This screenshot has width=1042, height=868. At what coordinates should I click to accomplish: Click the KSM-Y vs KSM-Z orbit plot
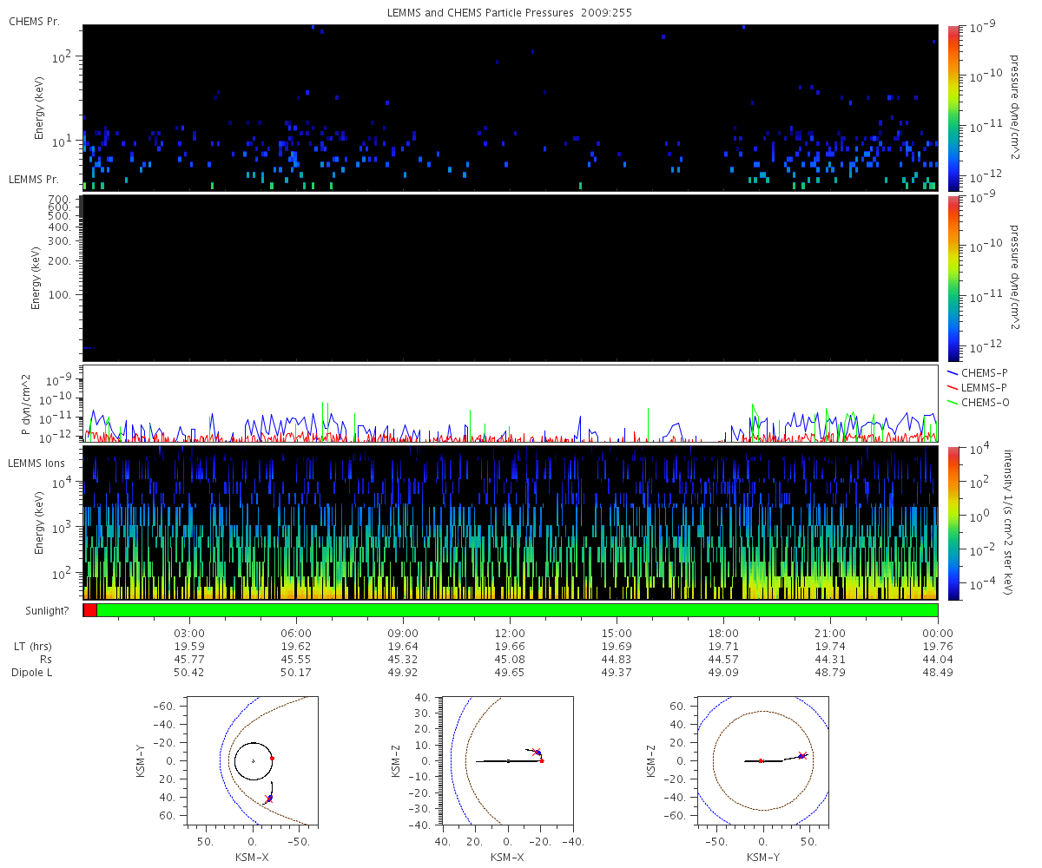pos(763,759)
